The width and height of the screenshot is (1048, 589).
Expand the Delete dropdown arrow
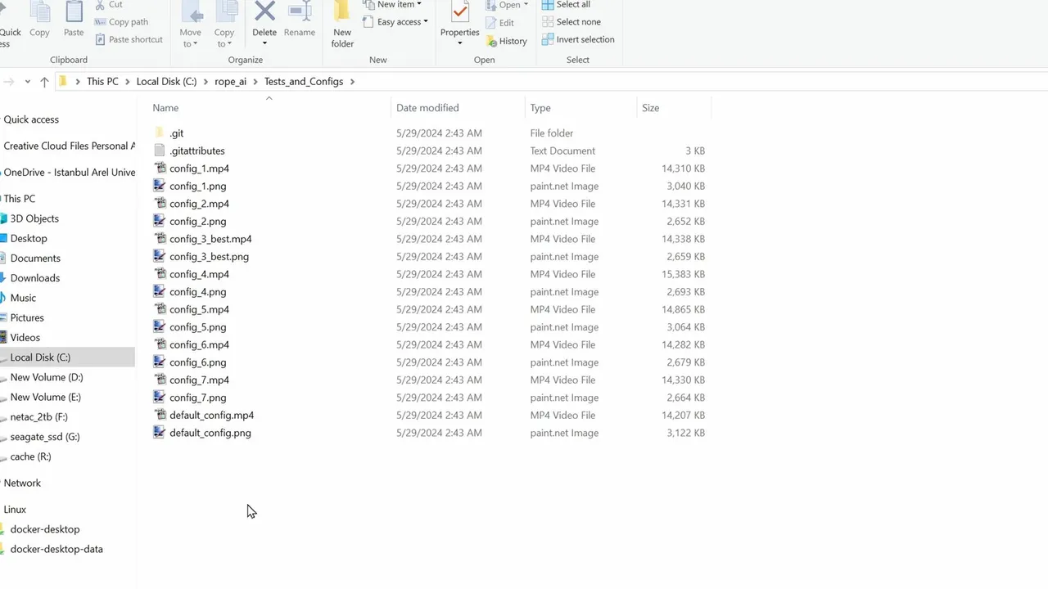(264, 43)
